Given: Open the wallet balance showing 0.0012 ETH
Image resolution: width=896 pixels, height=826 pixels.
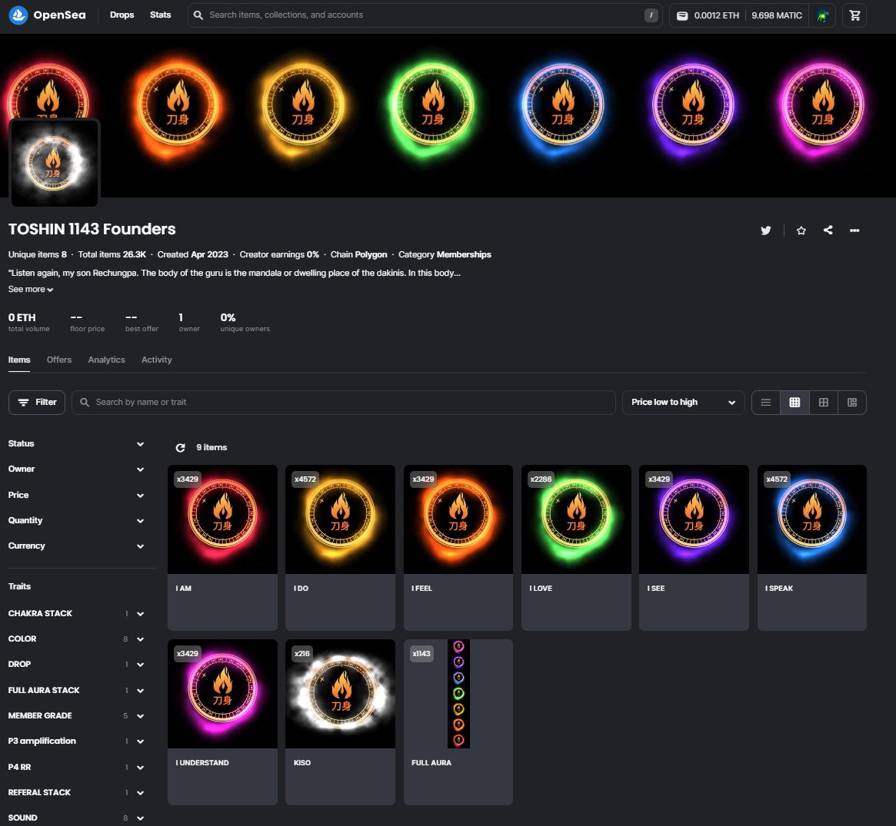Looking at the screenshot, I should [x=708, y=15].
